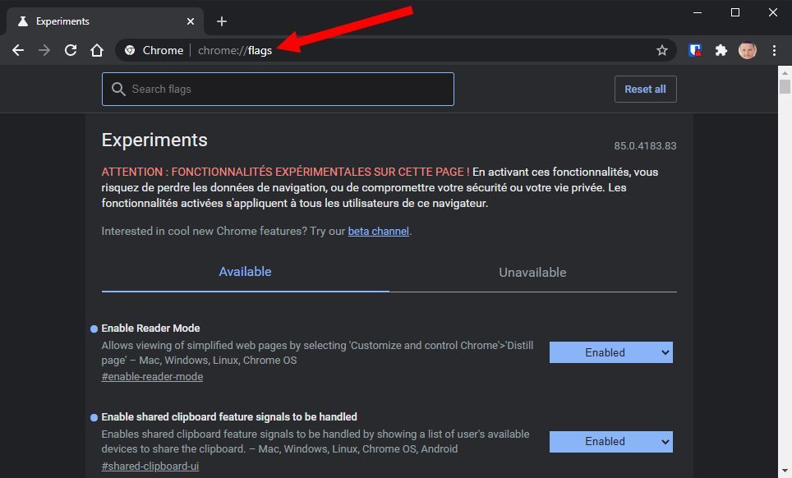Follow the #enable-reader-mode link

(x=152, y=377)
